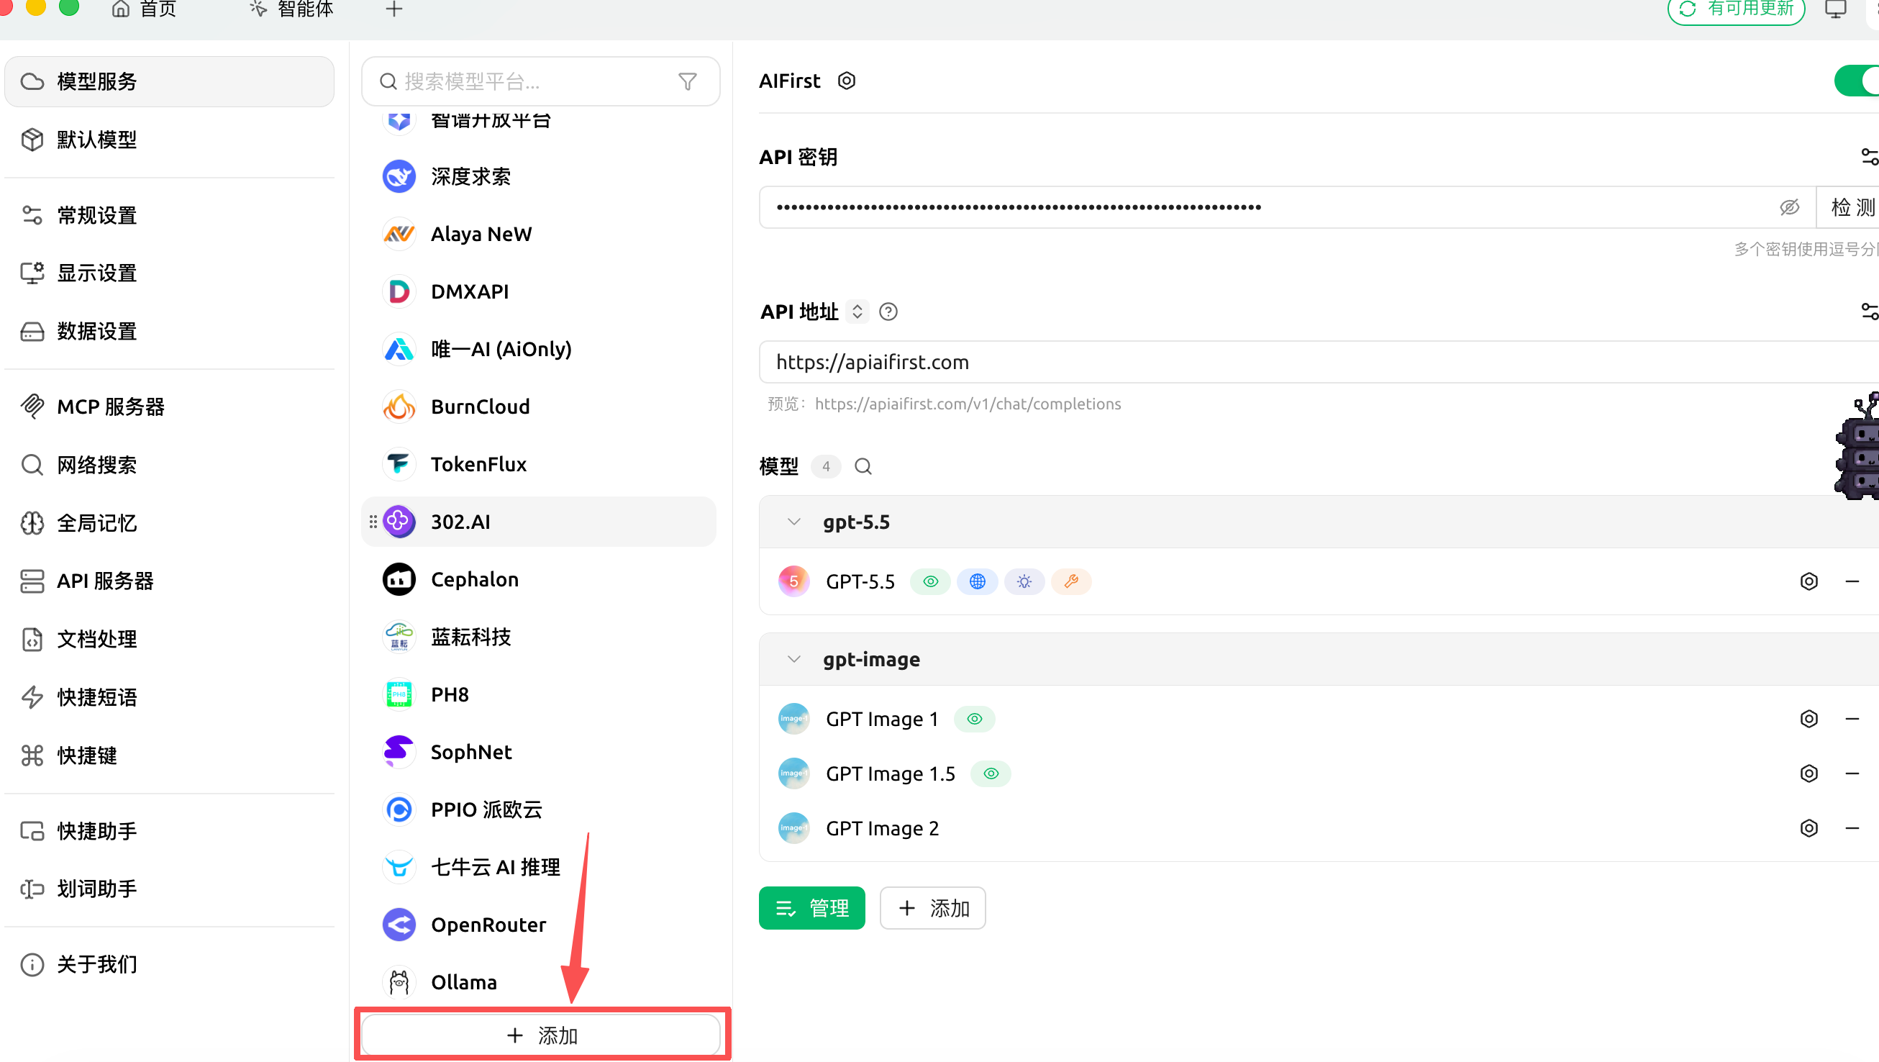Select the OpenRouter provider
The image size is (1879, 1062).
(538, 925)
